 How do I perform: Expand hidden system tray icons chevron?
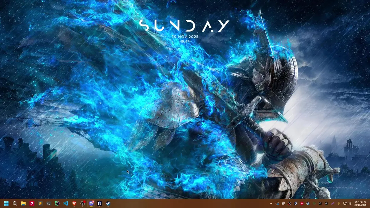[x=271, y=203]
